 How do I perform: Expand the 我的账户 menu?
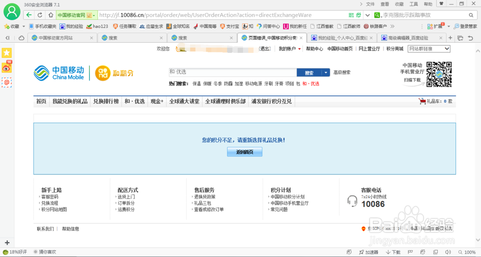290,49
